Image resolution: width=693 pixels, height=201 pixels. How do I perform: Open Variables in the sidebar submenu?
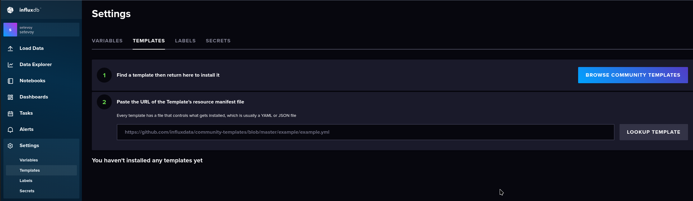(29, 160)
